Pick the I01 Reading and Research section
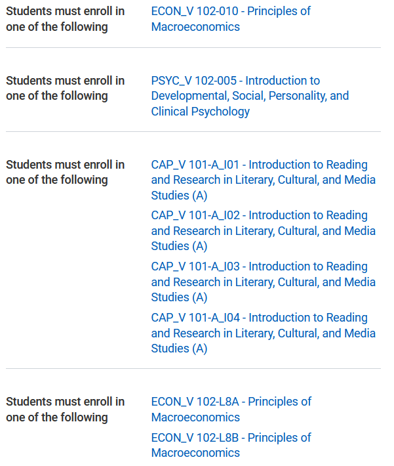 [263, 180]
